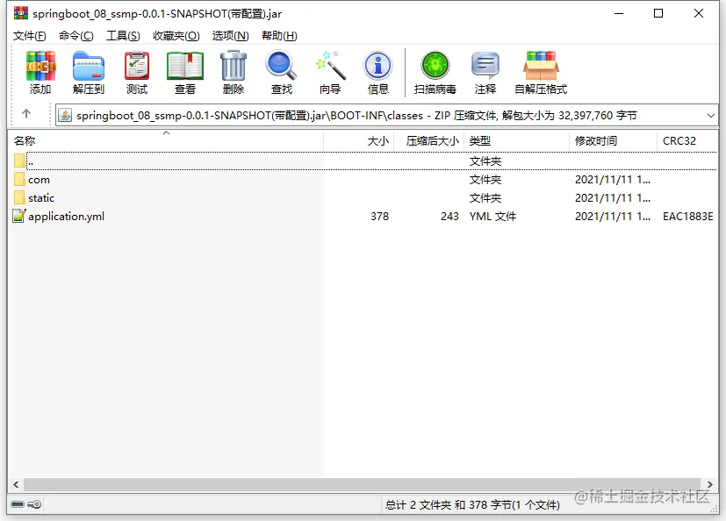Go up one folder level arrow

[26, 114]
